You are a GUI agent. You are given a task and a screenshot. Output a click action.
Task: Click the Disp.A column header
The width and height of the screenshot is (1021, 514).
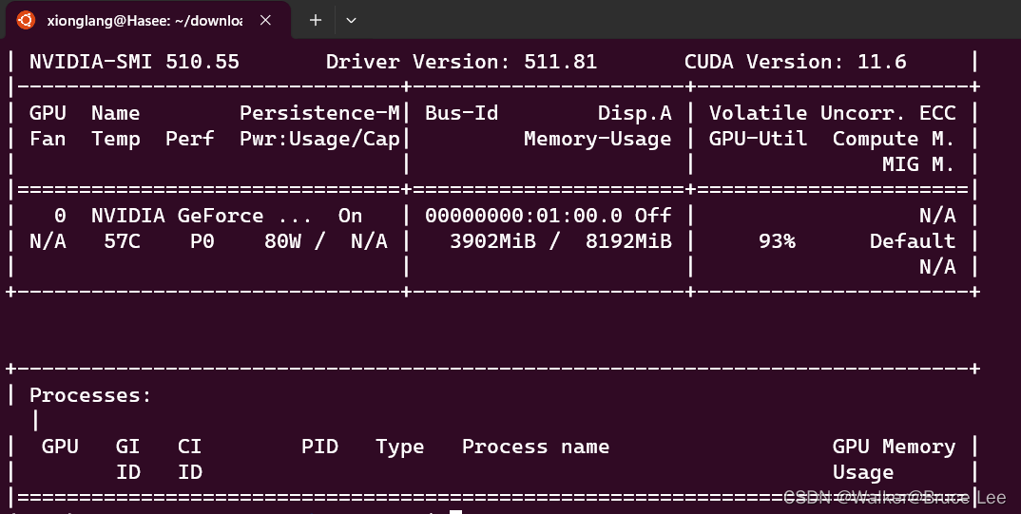635,113
